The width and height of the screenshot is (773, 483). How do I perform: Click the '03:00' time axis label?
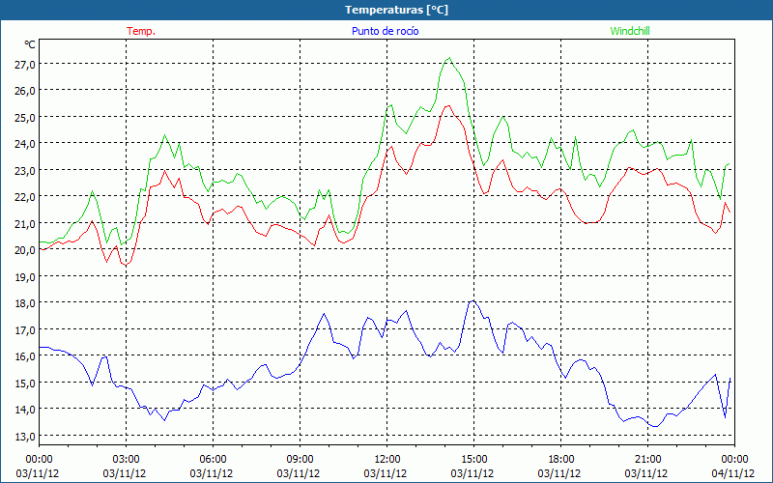coord(126,459)
